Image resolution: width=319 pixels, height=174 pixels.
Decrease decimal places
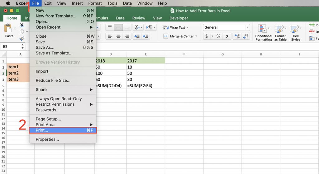245,36
